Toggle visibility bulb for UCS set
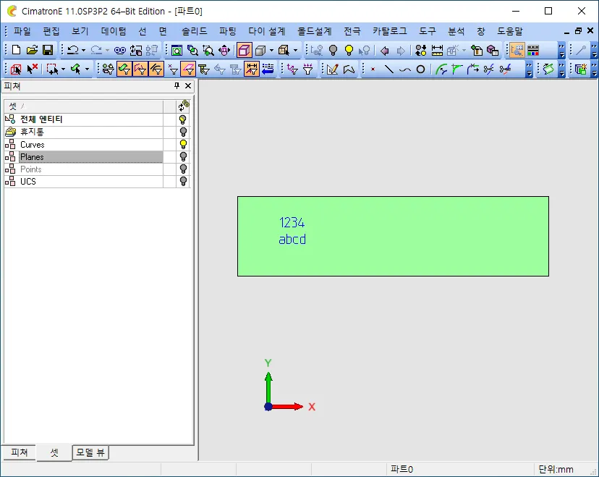 pos(183,181)
